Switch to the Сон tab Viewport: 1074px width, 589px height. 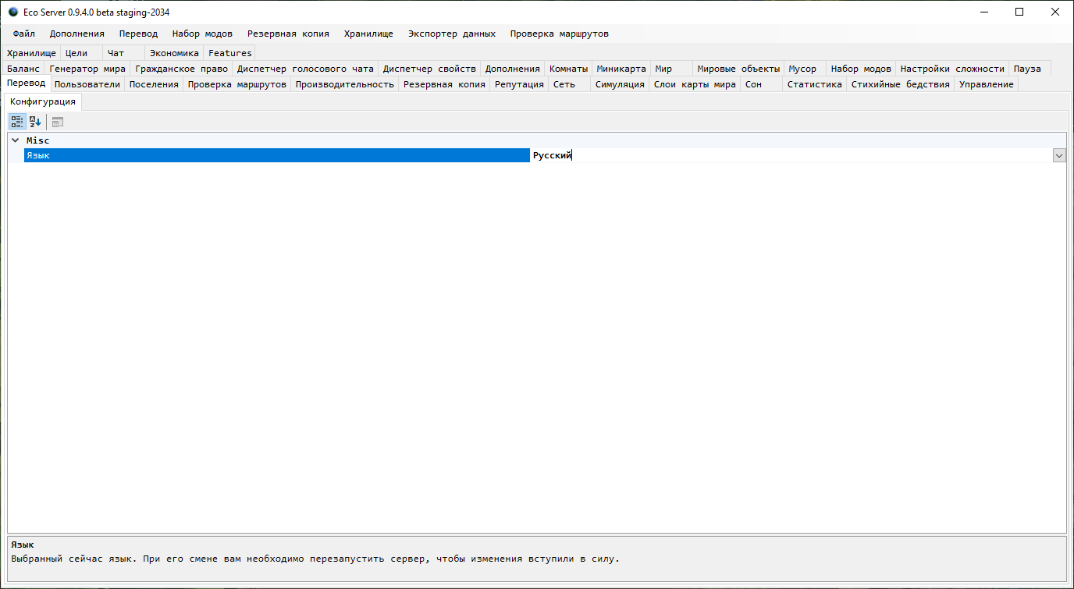(761, 84)
